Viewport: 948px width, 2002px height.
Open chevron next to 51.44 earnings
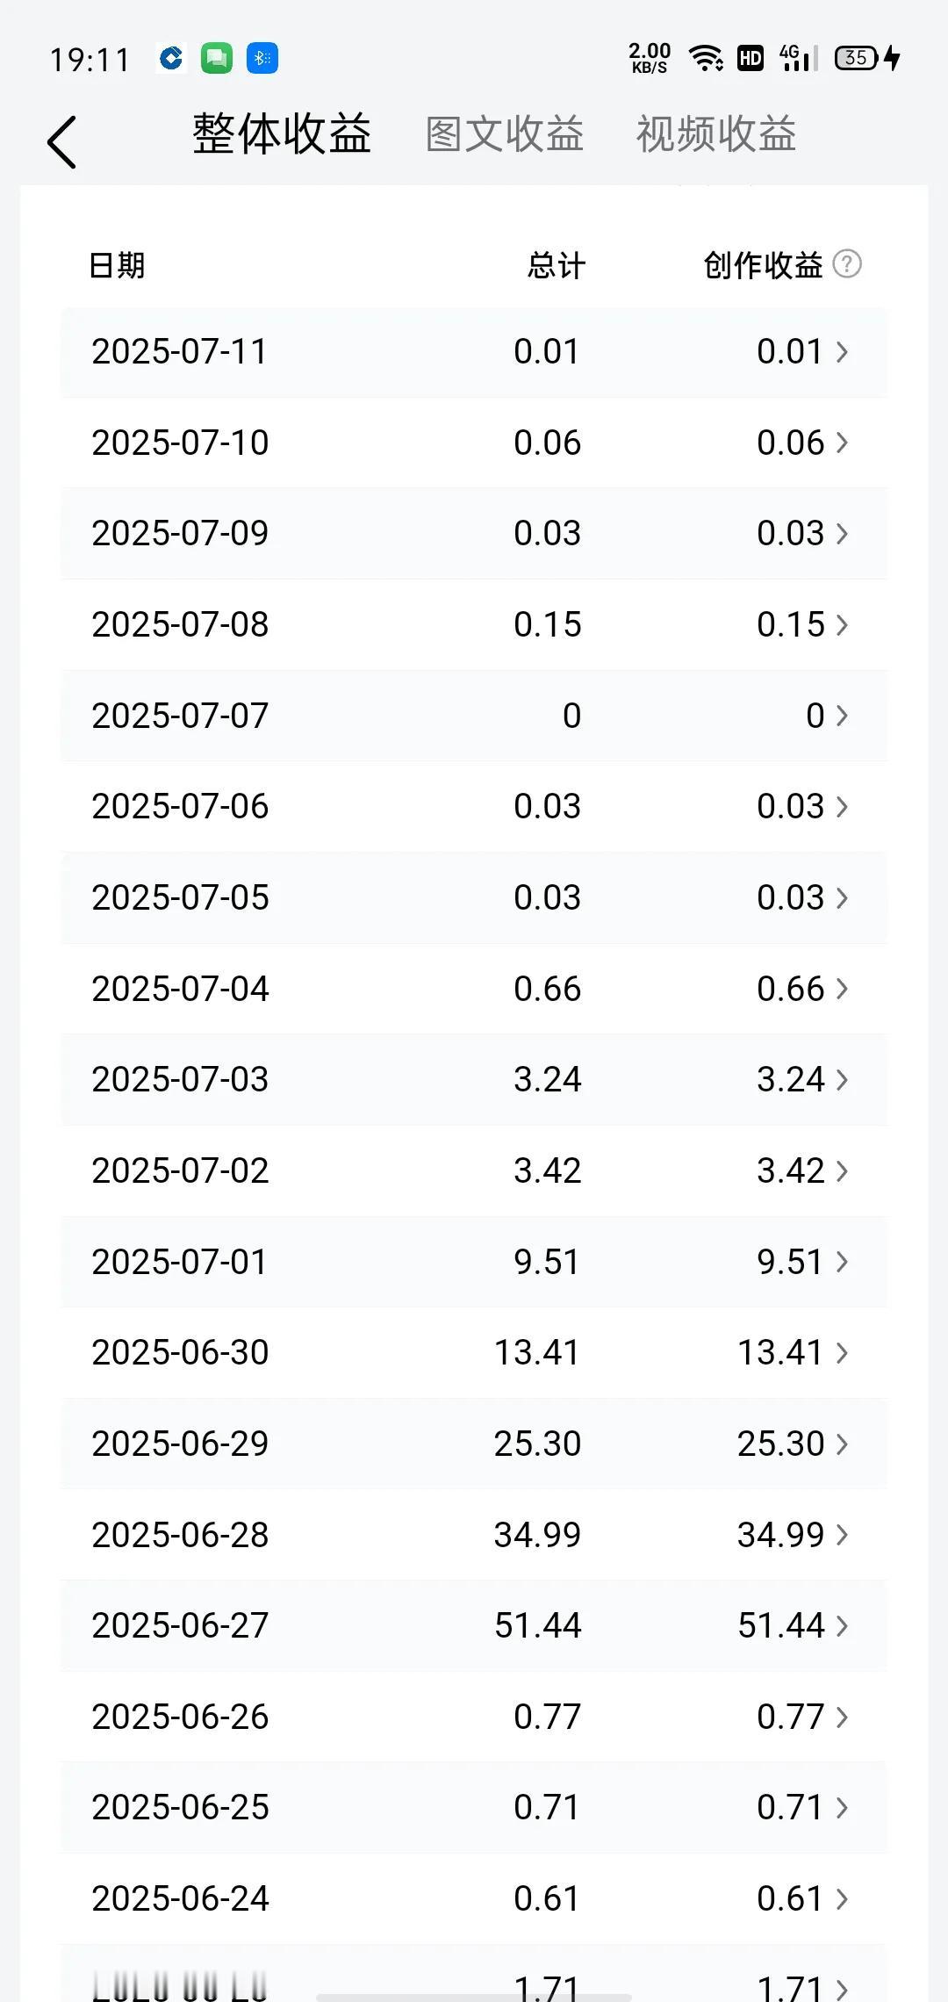[x=842, y=1625]
